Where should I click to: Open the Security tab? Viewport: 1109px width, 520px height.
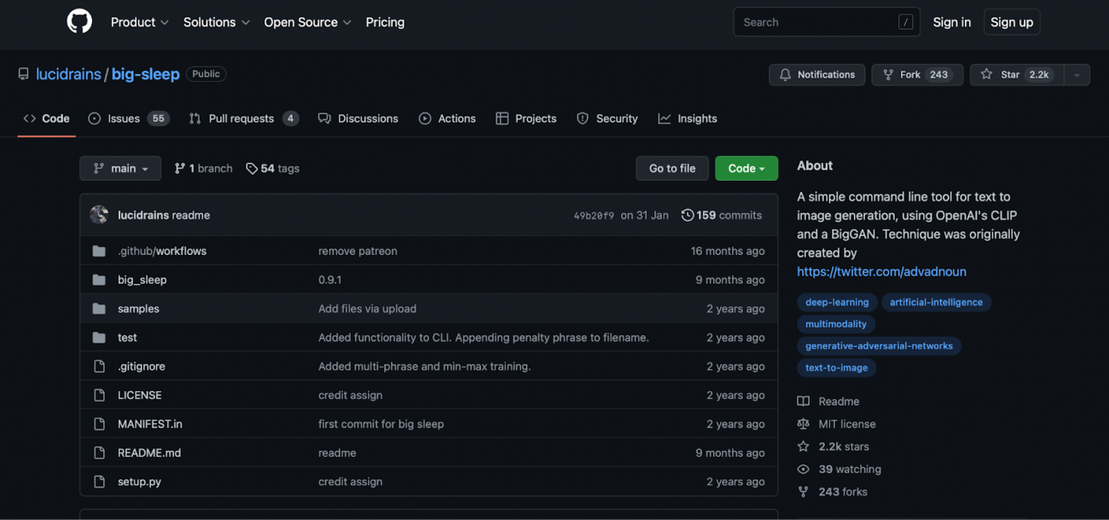coord(607,118)
